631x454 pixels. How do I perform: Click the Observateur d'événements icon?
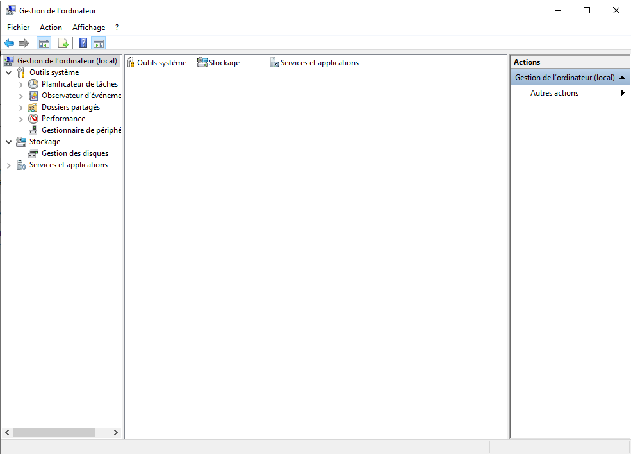click(x=33, y=96)
